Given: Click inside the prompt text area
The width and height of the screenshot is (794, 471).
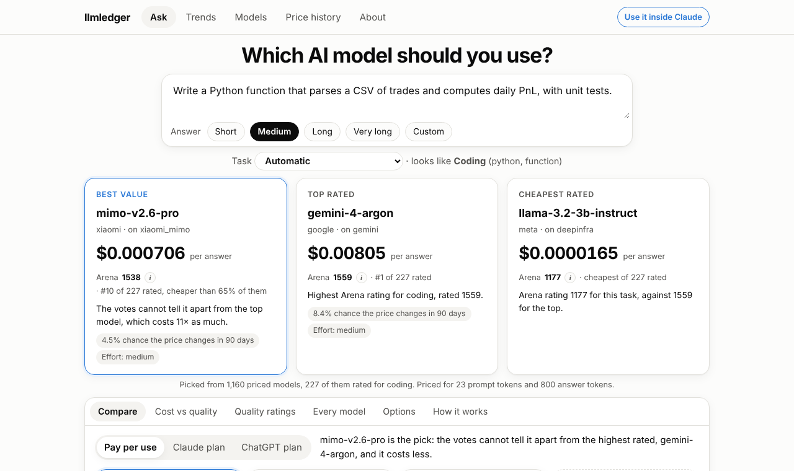Looking at the screenshot, I should (x=397, y=99).
